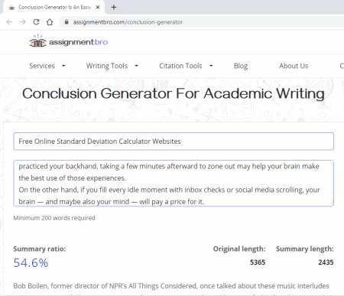Click the assignmentbro logo

pos(69,41)
